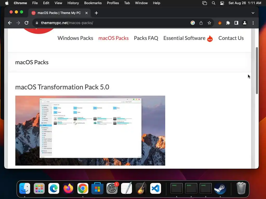Open the first exec terminal in dock

pos(177,188)
